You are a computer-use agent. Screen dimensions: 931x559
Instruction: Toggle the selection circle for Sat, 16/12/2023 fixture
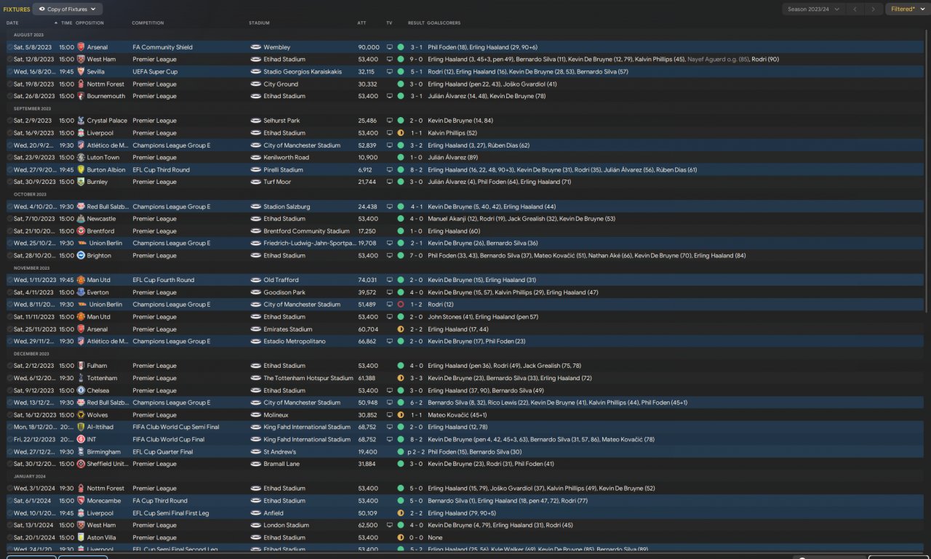(9, 415)
